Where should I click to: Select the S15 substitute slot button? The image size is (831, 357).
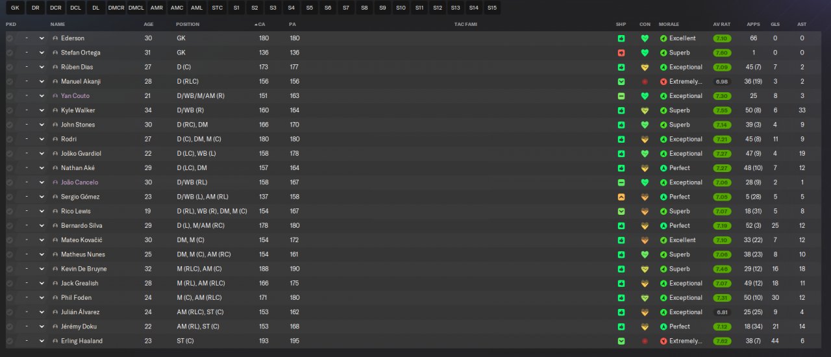coord(492,8)
